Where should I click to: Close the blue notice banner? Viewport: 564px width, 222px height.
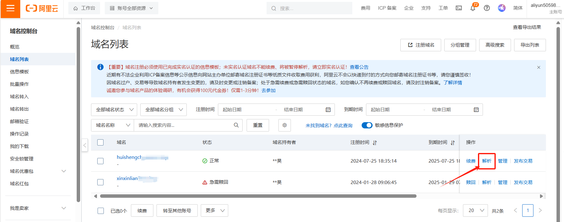(538, 67)
